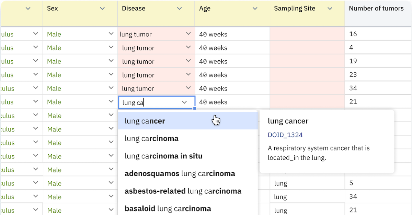The height and width of the screenshot is (215, 412).
Task: Click the chevron on the bottom ulus cell
Action: [x=36, y=210]
